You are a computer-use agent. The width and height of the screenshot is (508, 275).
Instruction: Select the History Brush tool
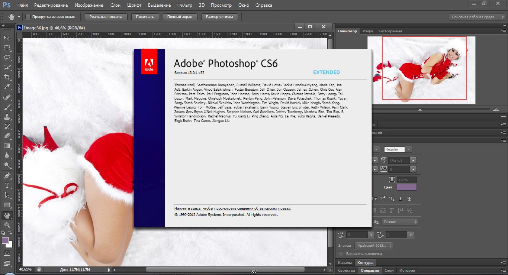pos(7,126)
